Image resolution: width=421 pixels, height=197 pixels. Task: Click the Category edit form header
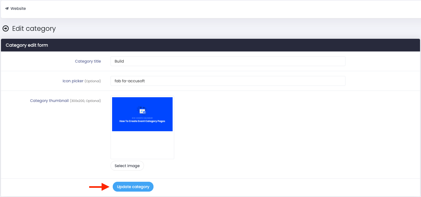210,45
